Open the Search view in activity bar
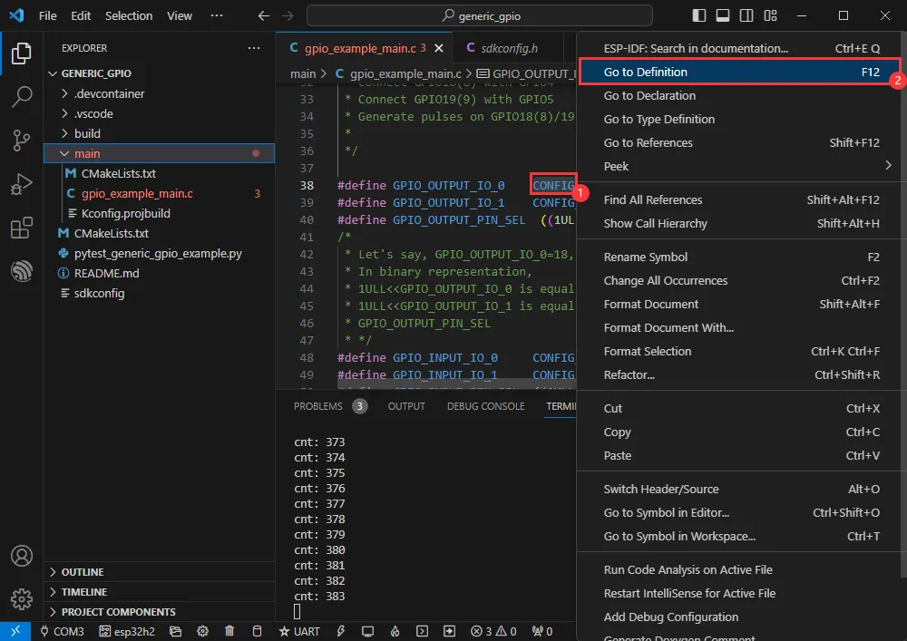Viewport: 907px width, 641px height. (x=21, y=96)
